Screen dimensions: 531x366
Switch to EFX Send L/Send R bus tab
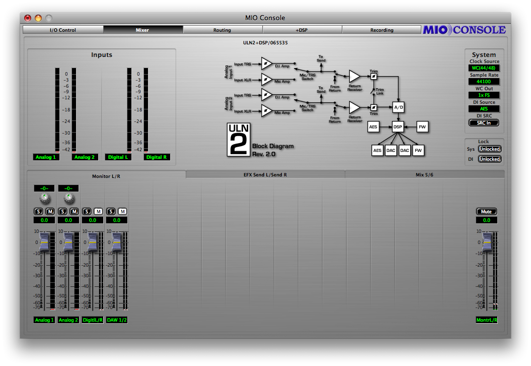(x=265, y=175)
